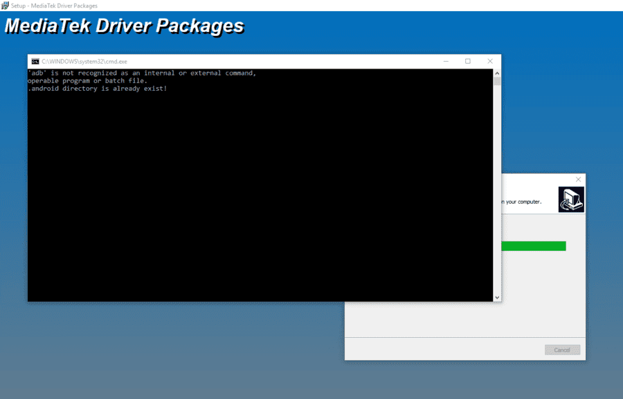Click the green installation progress bar

click(x=534, y=246)
